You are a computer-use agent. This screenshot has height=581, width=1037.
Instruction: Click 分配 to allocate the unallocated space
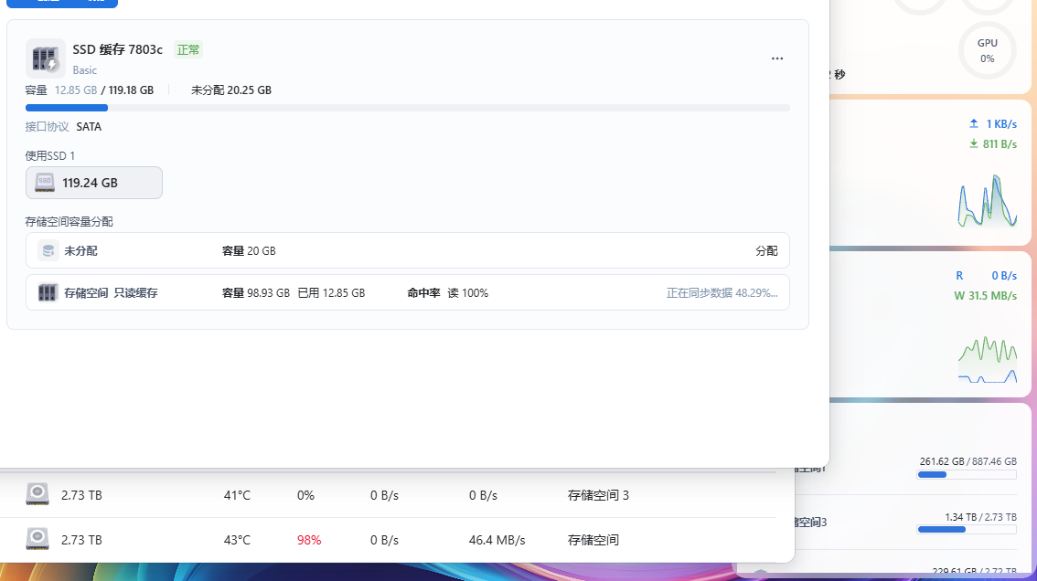(766, 250)
